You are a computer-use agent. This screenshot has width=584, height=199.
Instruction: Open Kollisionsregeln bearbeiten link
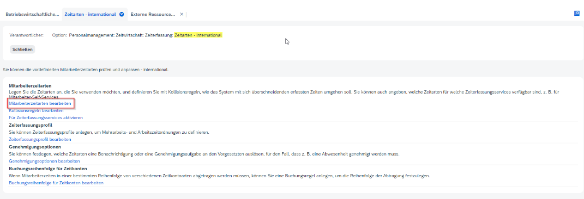pos(36,110)
